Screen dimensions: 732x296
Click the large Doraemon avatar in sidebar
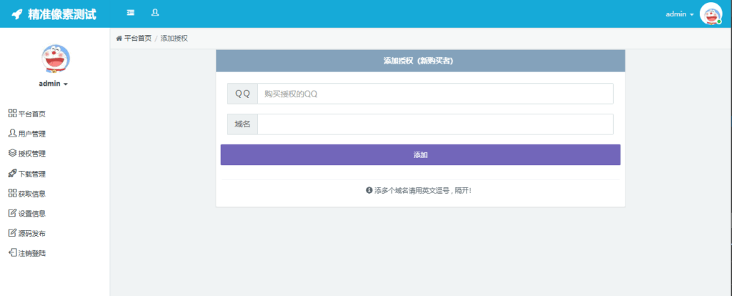[56, 59]
